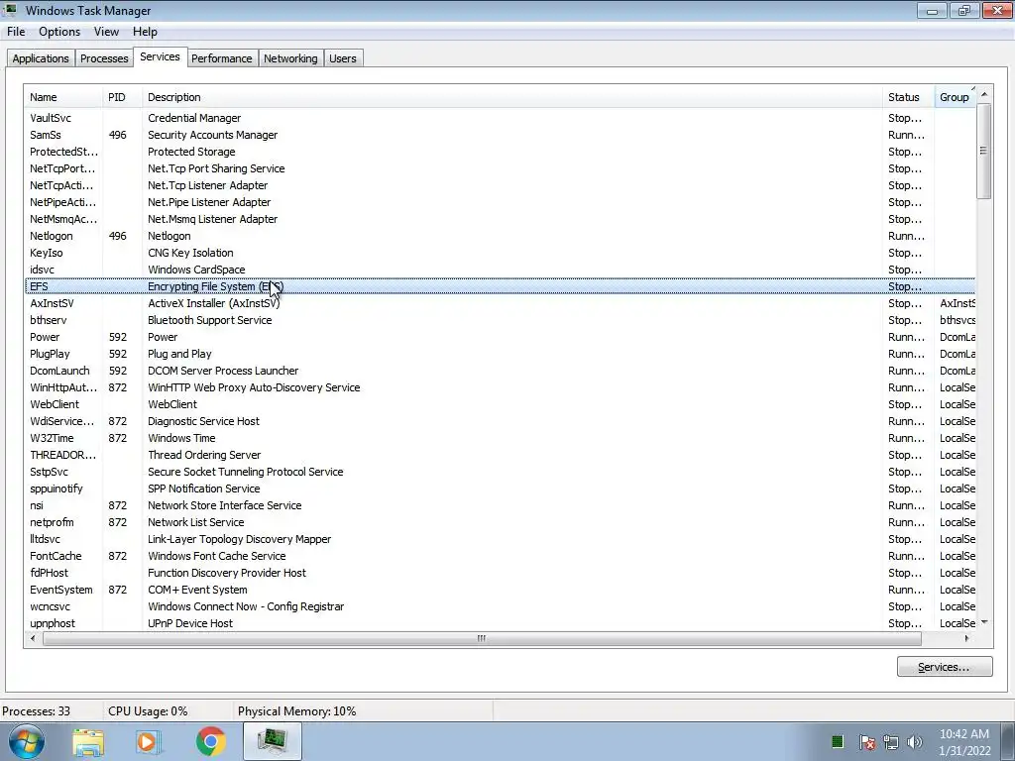
Task: Sort services by Name column header
Action: pyautogui.click(x=63, y=97)
